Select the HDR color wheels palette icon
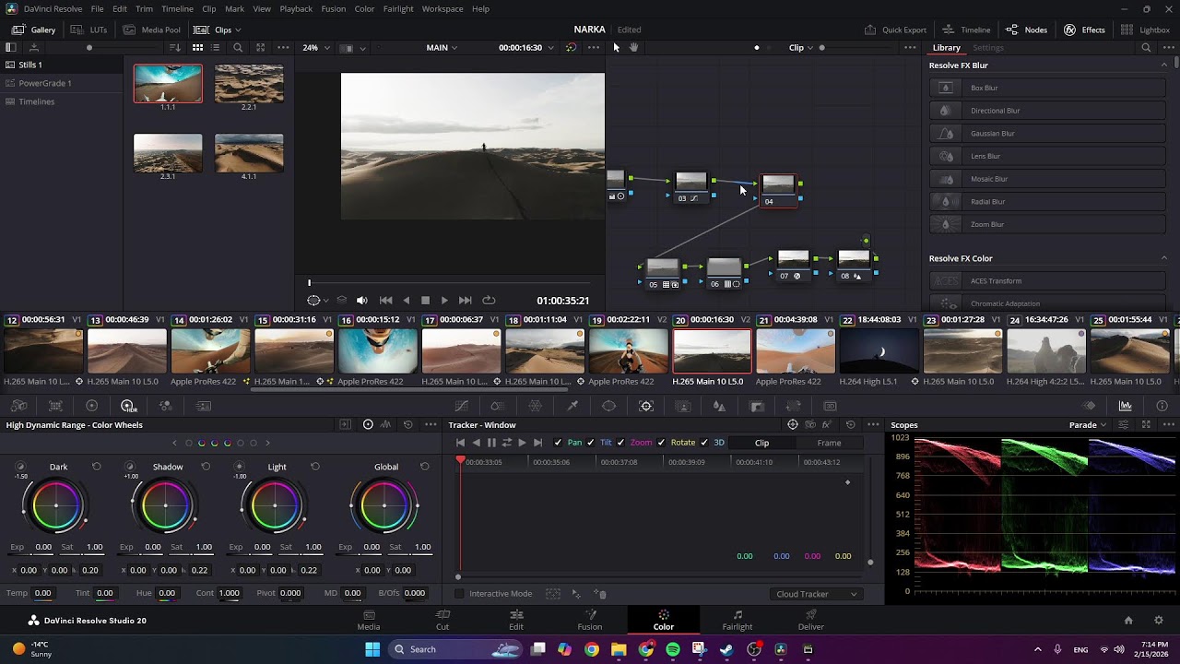 point(128,406)
